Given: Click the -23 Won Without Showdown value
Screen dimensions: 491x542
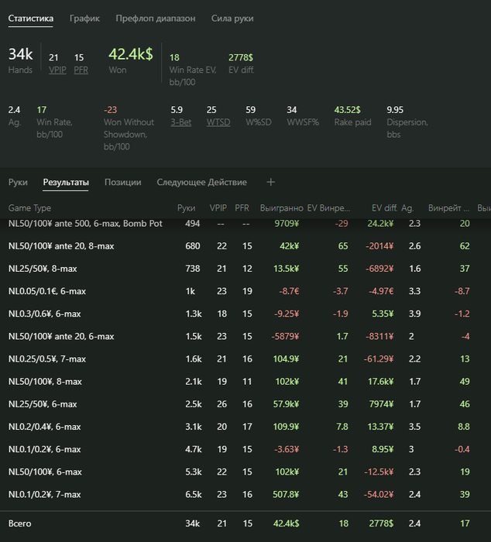Looking at the screenshot, I should 110,110.
